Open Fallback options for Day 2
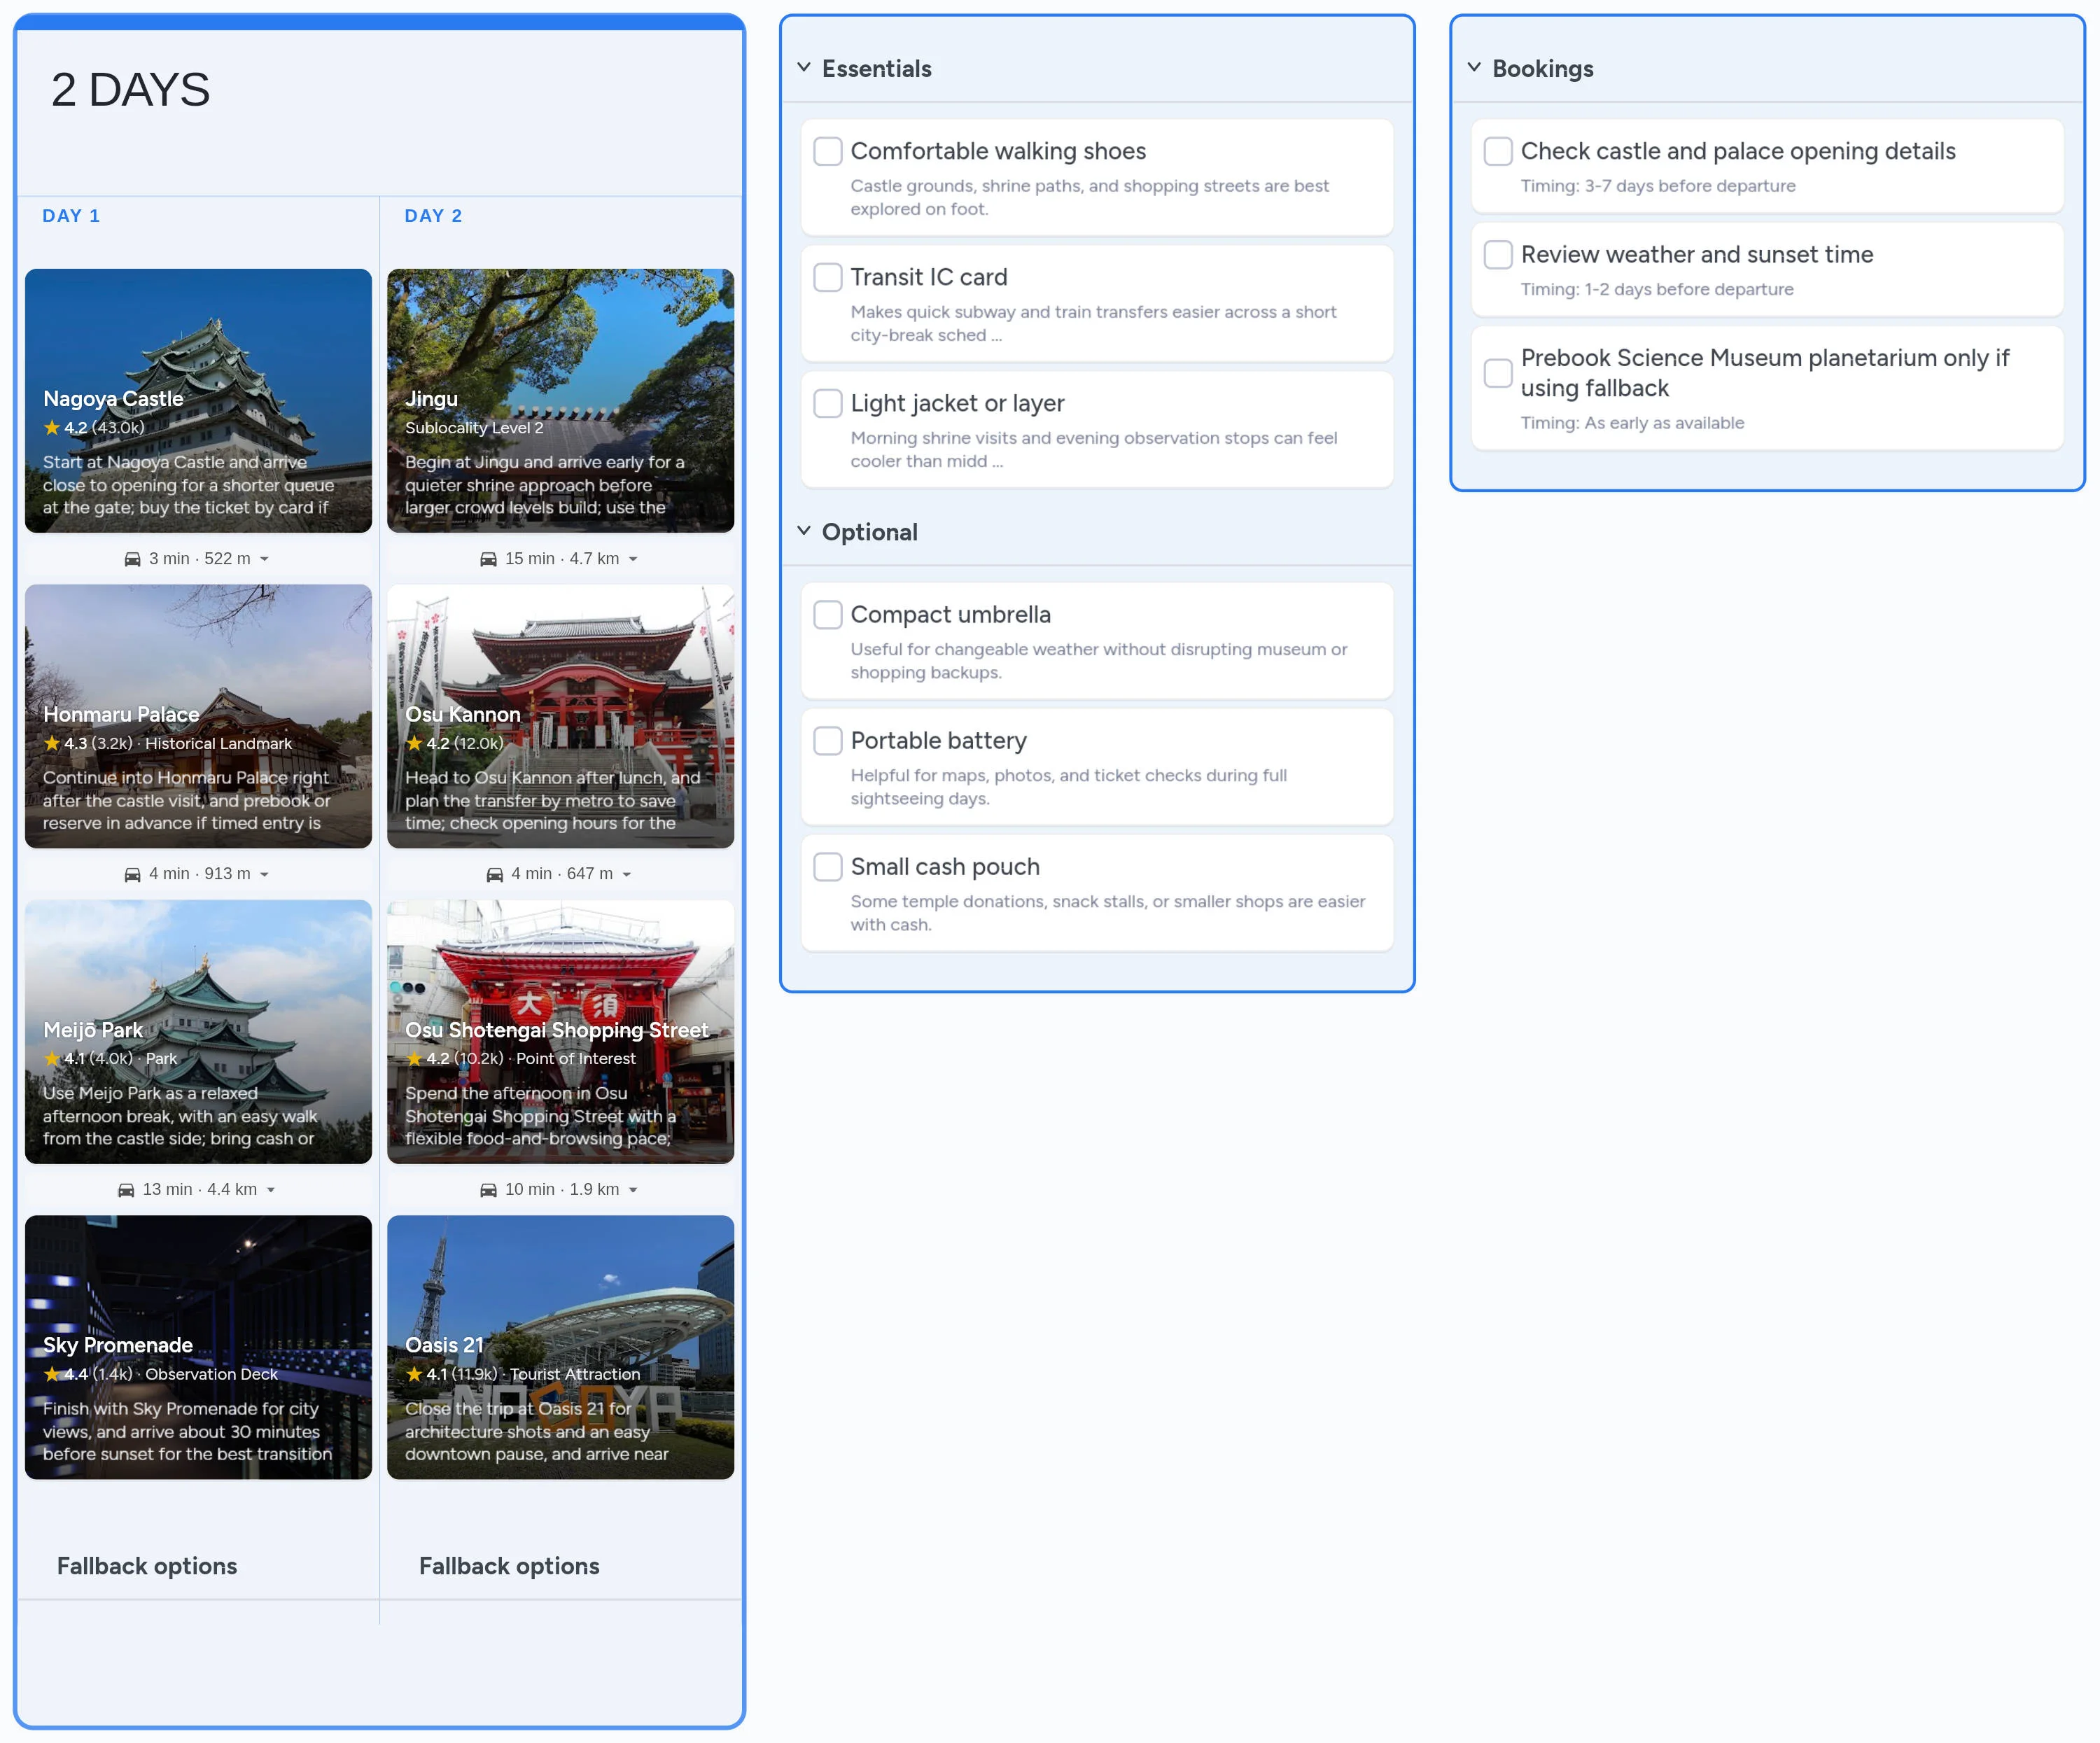This screenshot has height=1743, width=2100. point(508,1566)
